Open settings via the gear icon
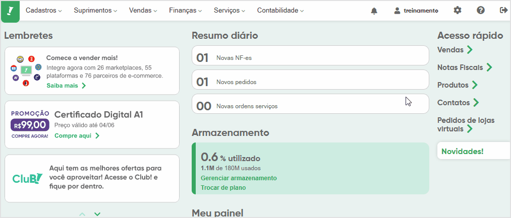Viewport: 511px width, 218px height. click(x=458, y=11)
